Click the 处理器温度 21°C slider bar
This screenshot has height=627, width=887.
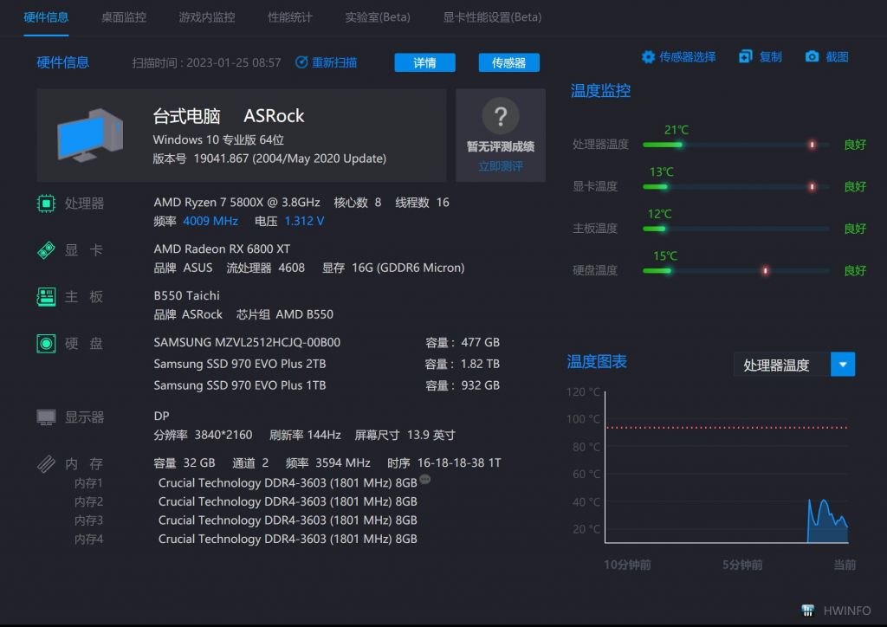(x=736, y=145)
